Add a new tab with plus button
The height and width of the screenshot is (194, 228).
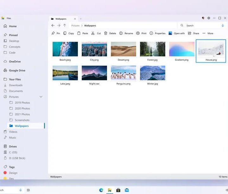(81, 19)
